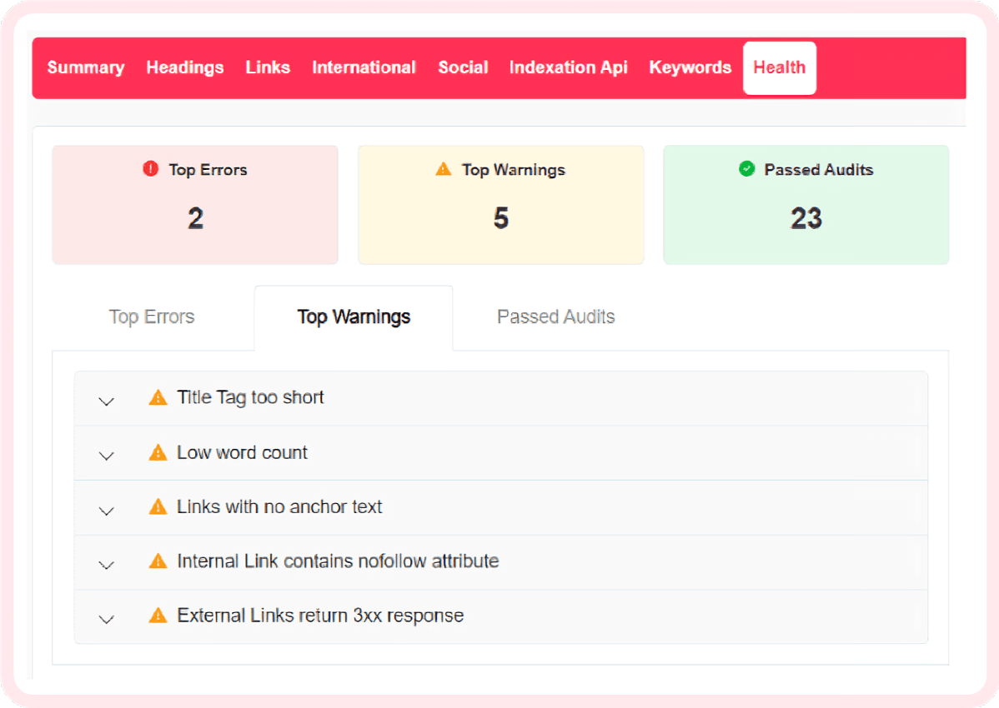Click the warning icon beside Links with no anchor text

point(158,506)
